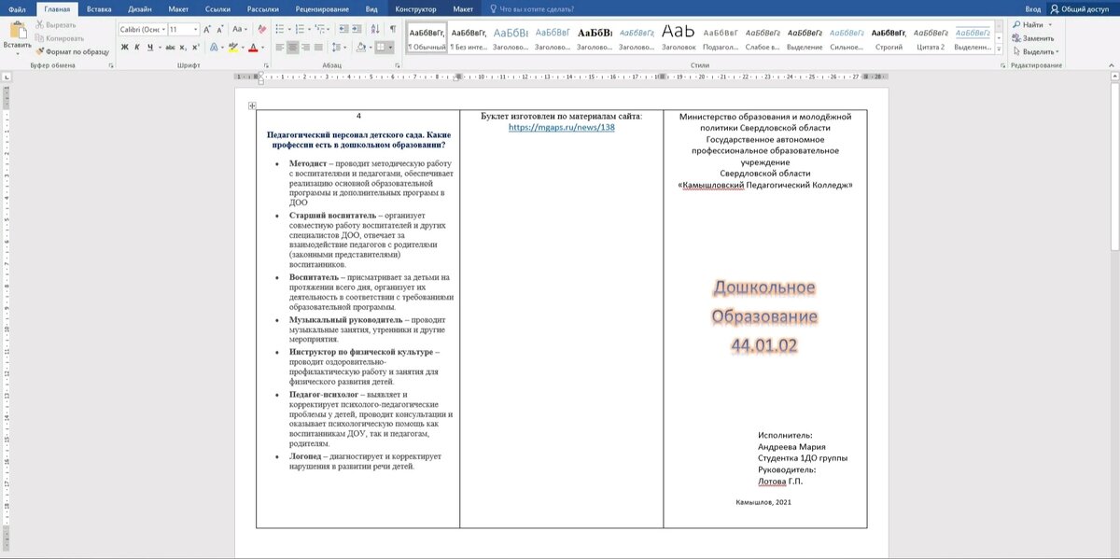Apply the Строгий style
1120x559 pixels.
click(889, 38)
